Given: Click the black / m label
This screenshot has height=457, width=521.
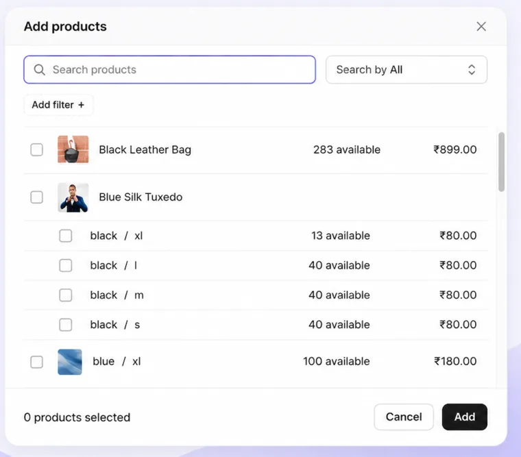Looking at the screenshot, I should (117, 295).
